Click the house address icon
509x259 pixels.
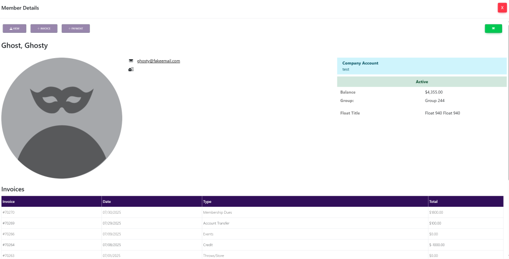pyautogui.click(x=131, y=70)
